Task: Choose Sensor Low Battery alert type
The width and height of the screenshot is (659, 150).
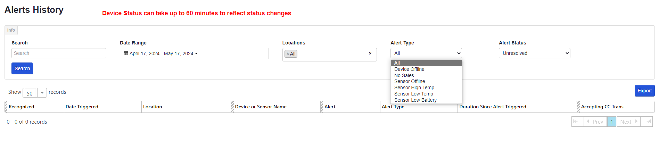Action: coord(426,100)
